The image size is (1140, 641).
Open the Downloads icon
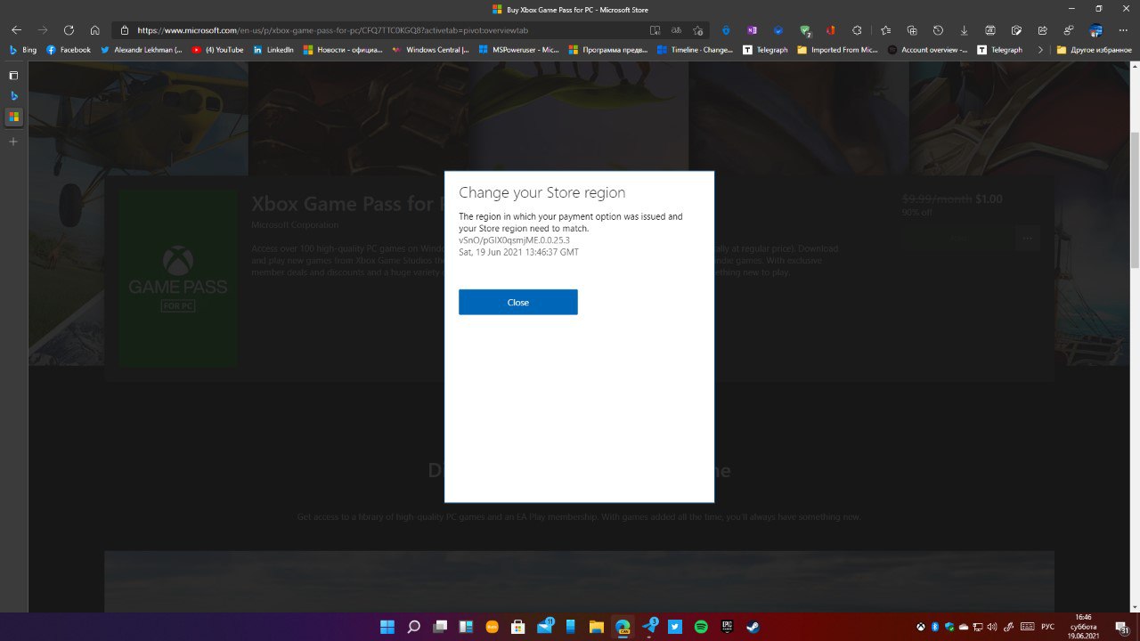click(964, 29)
